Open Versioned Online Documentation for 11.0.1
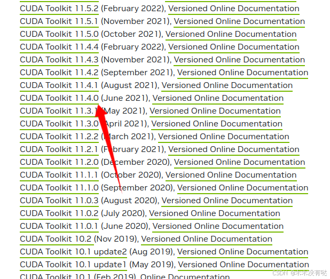 click(218, 227)
